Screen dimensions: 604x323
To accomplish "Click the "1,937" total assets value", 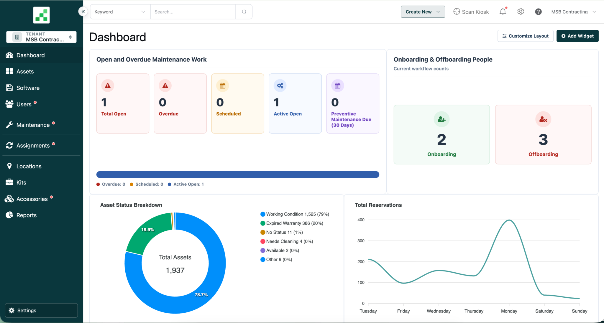I will 175,270.
